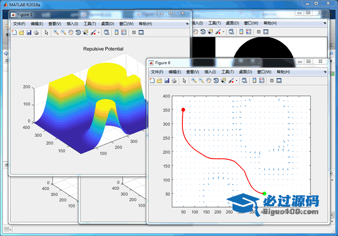Open 帮助(H) menu in Figure 6
The width and height of the screenshot is (338, 236).
coord(284,72)
